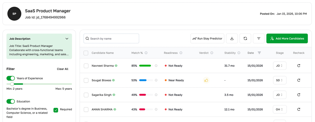View Sagarika Singh profile eye icon
This screenshot has width=315, height=122.
(114, 95)
